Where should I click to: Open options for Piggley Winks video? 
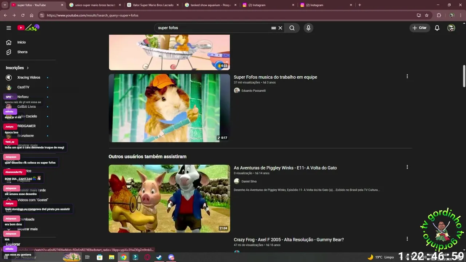pyautogui.click(x=407, y=167)
